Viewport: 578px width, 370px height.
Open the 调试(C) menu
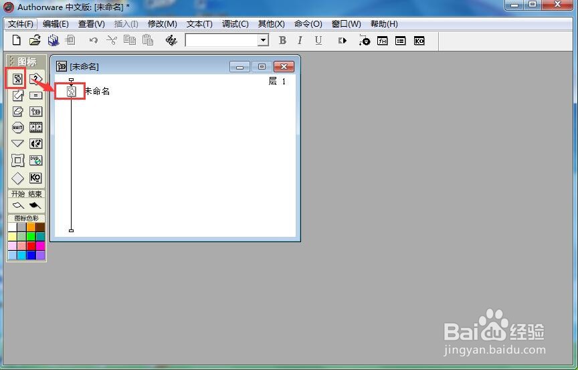tap(235, 24)
